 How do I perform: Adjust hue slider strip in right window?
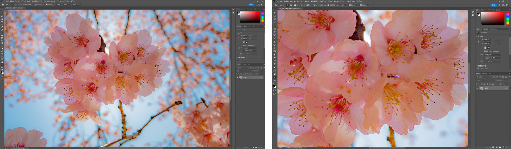tap(508, 19)
